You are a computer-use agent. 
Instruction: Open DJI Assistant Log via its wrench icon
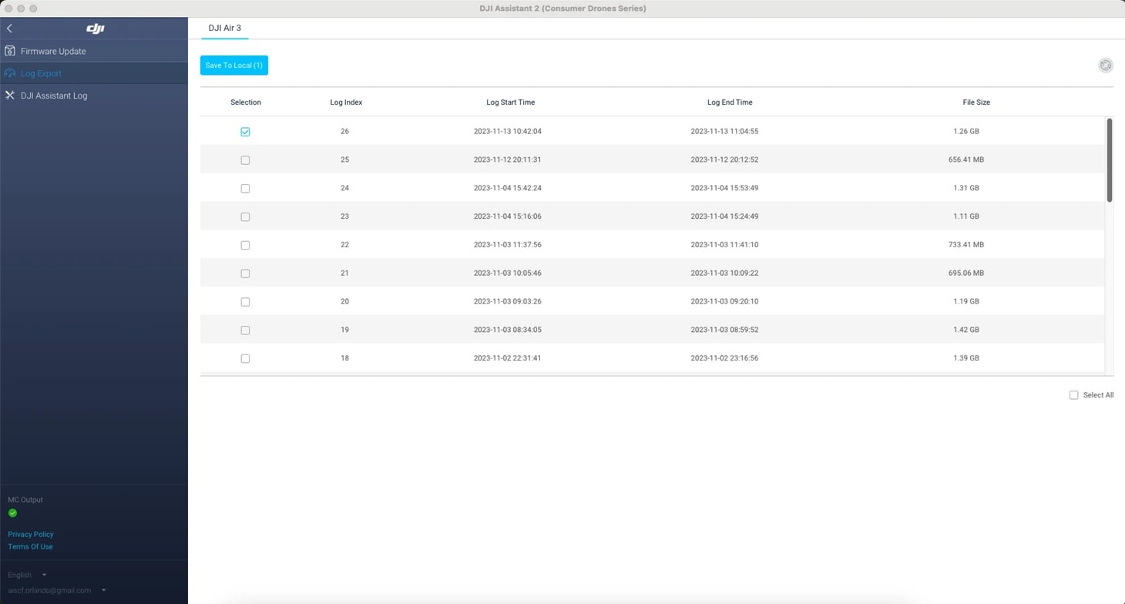point(10,96)
